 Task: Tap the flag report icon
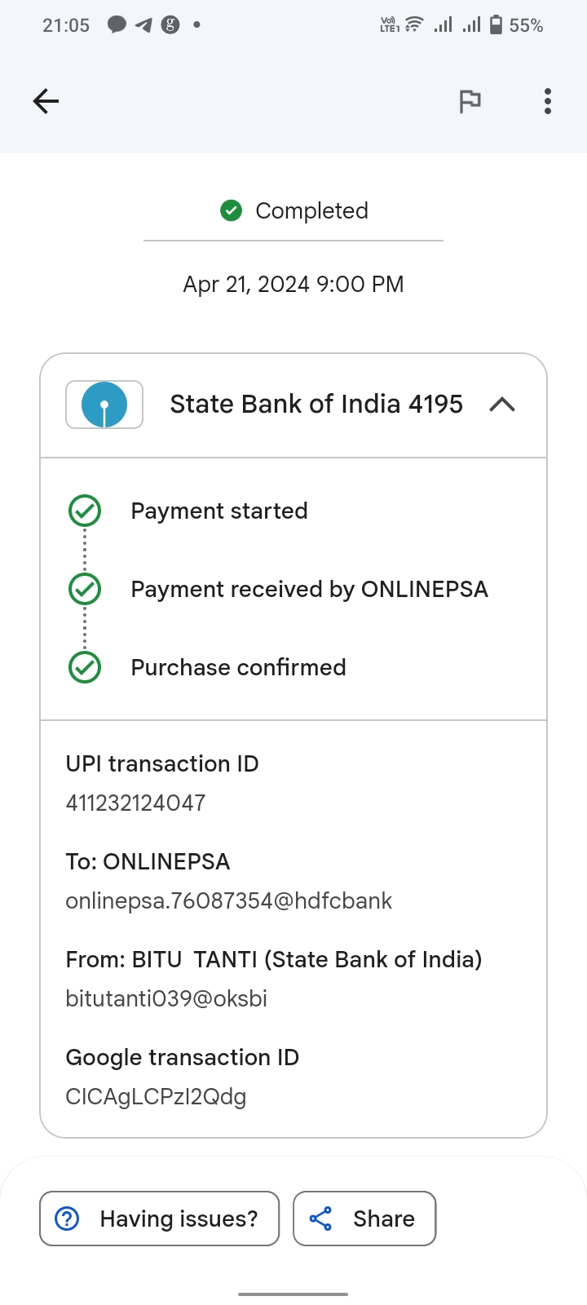pos(470,101)
